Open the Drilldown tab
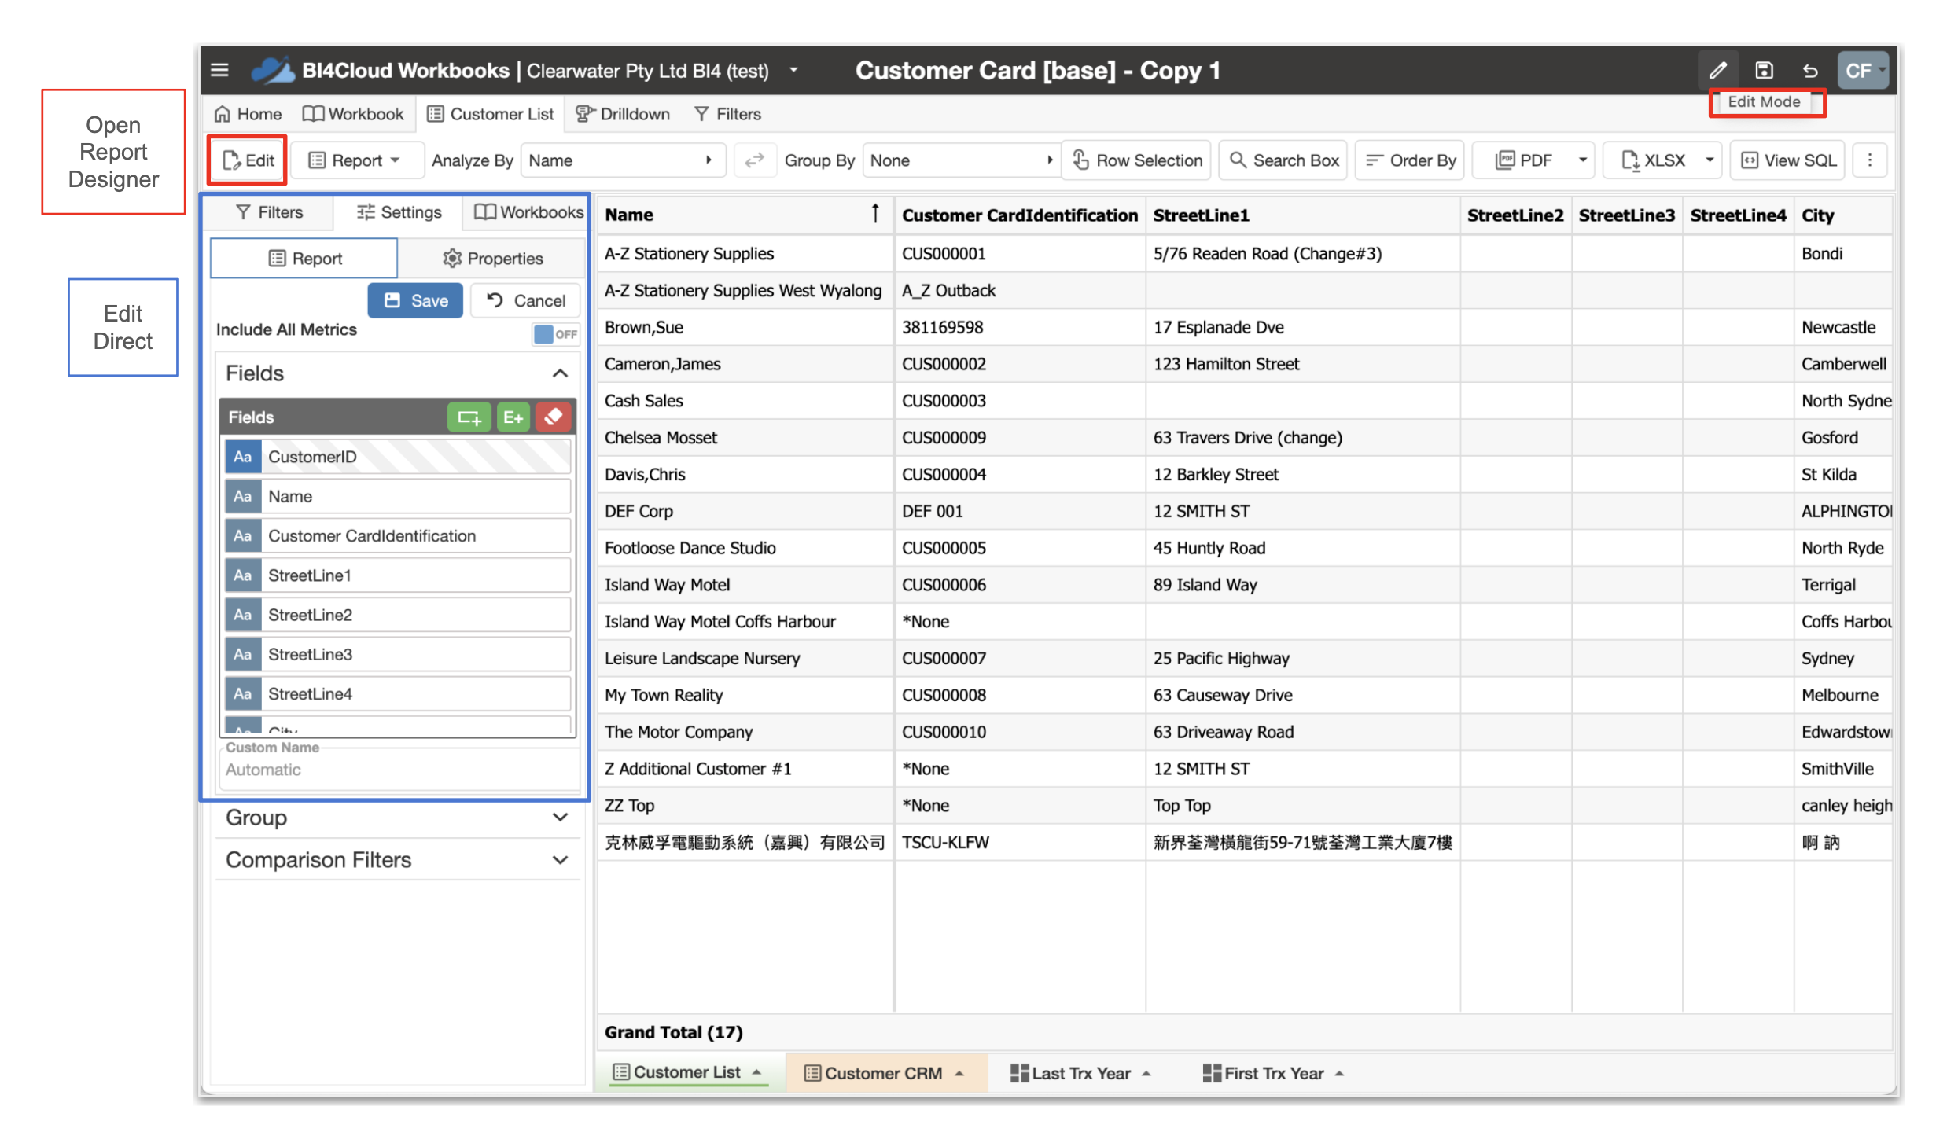Screen dimensions: 1947x1121 pos(623,114)
